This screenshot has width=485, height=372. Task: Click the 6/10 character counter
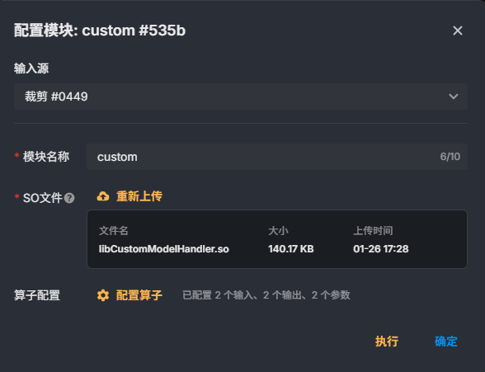(x=450, y=157)
